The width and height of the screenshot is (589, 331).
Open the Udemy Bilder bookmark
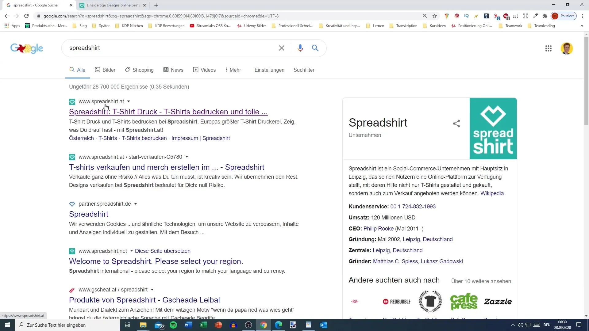click(x=252, y=26)
